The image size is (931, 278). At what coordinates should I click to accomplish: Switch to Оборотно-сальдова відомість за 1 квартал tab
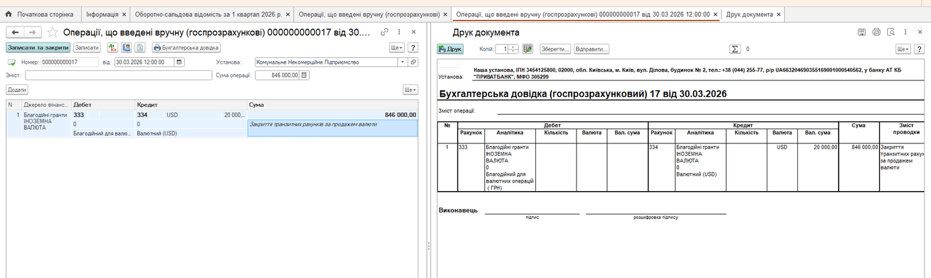[x=208, y=14]
